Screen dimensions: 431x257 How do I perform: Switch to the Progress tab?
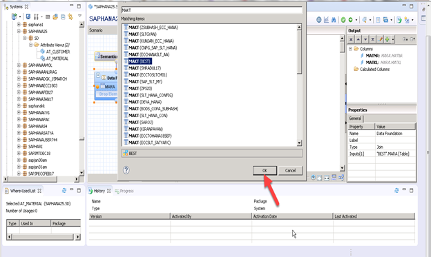[x=124, y=191]
